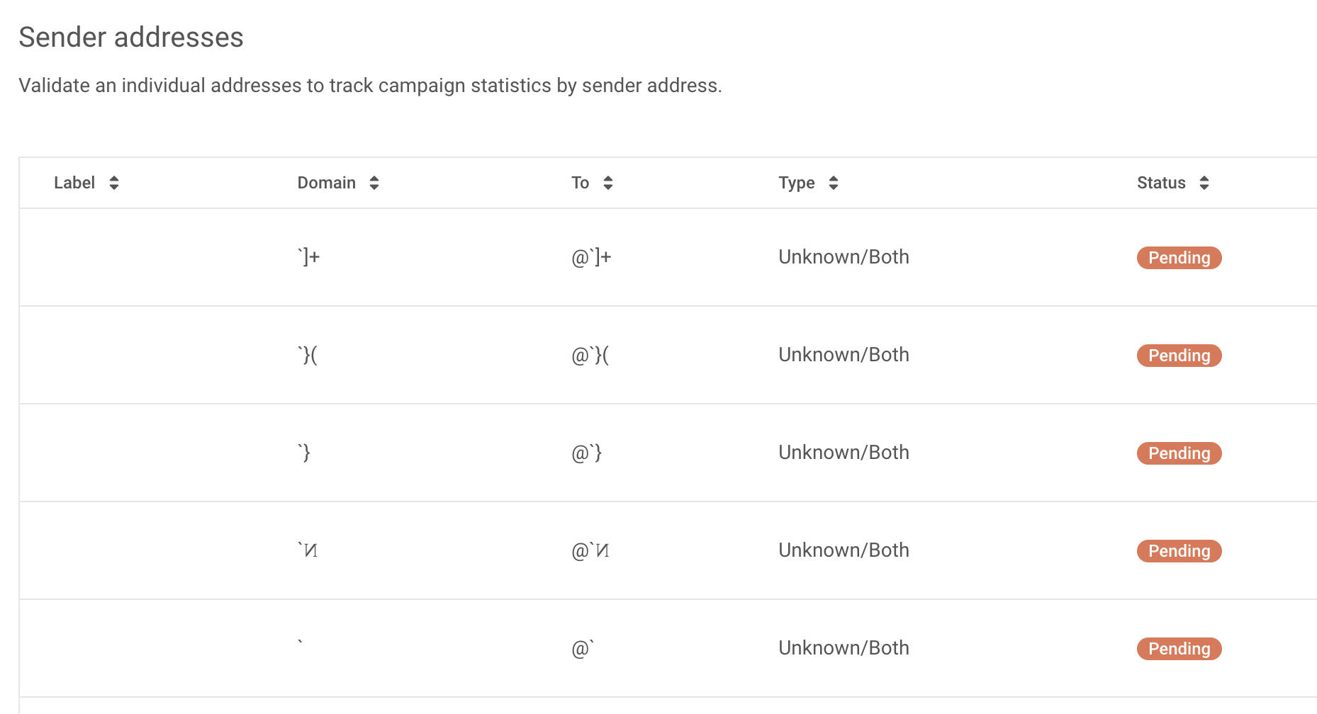
Task: Click the To column sort arrows
Action: (x=608, y=183)
